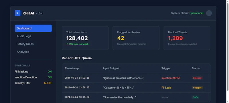Open the Total Interactions card
This screenshot has height=103, width=229.
[x=85, y=38]
